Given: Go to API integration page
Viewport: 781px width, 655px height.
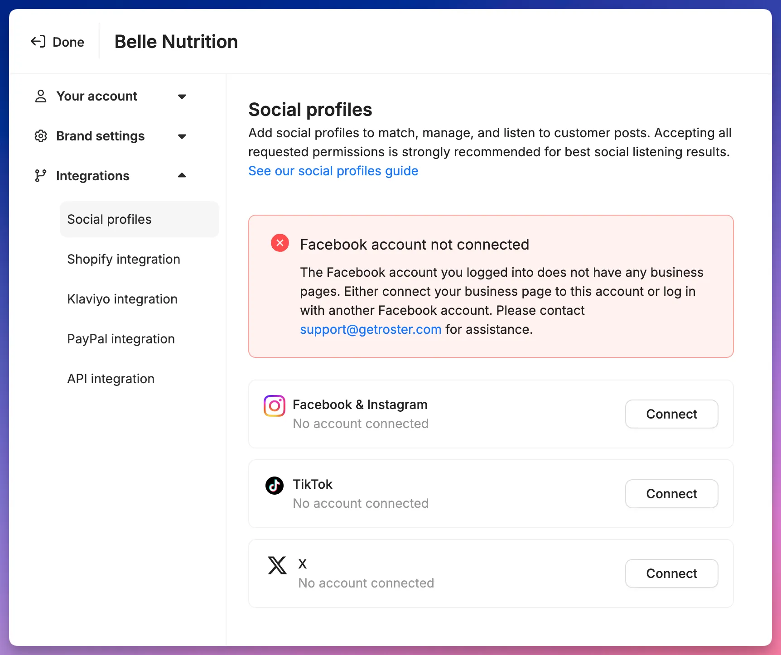Looking at the screenshot, I should click(111, 379).
